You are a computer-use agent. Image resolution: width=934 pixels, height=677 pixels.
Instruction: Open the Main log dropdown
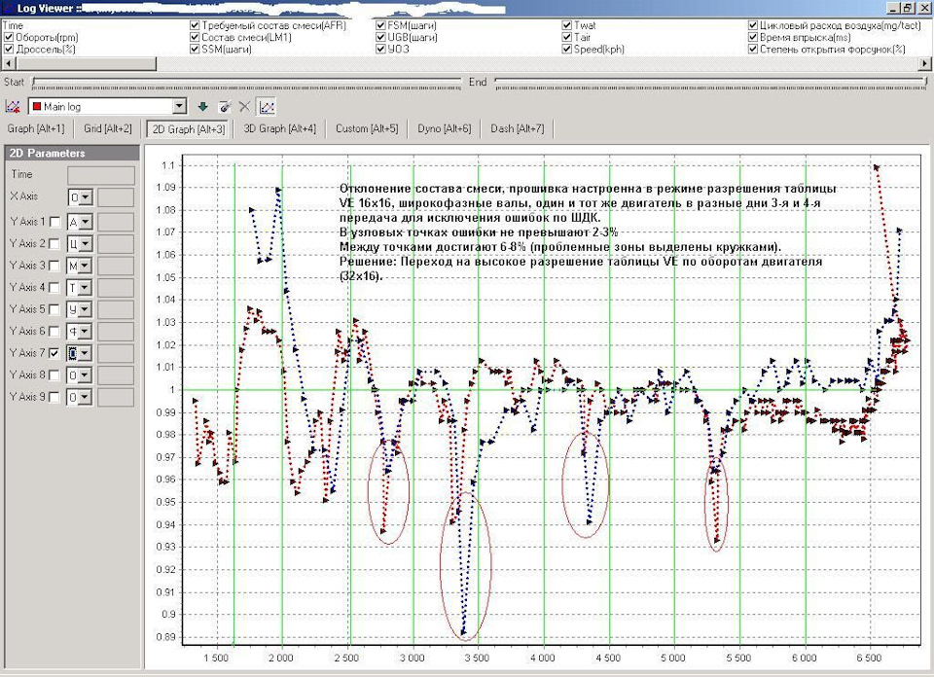point(178,106)
